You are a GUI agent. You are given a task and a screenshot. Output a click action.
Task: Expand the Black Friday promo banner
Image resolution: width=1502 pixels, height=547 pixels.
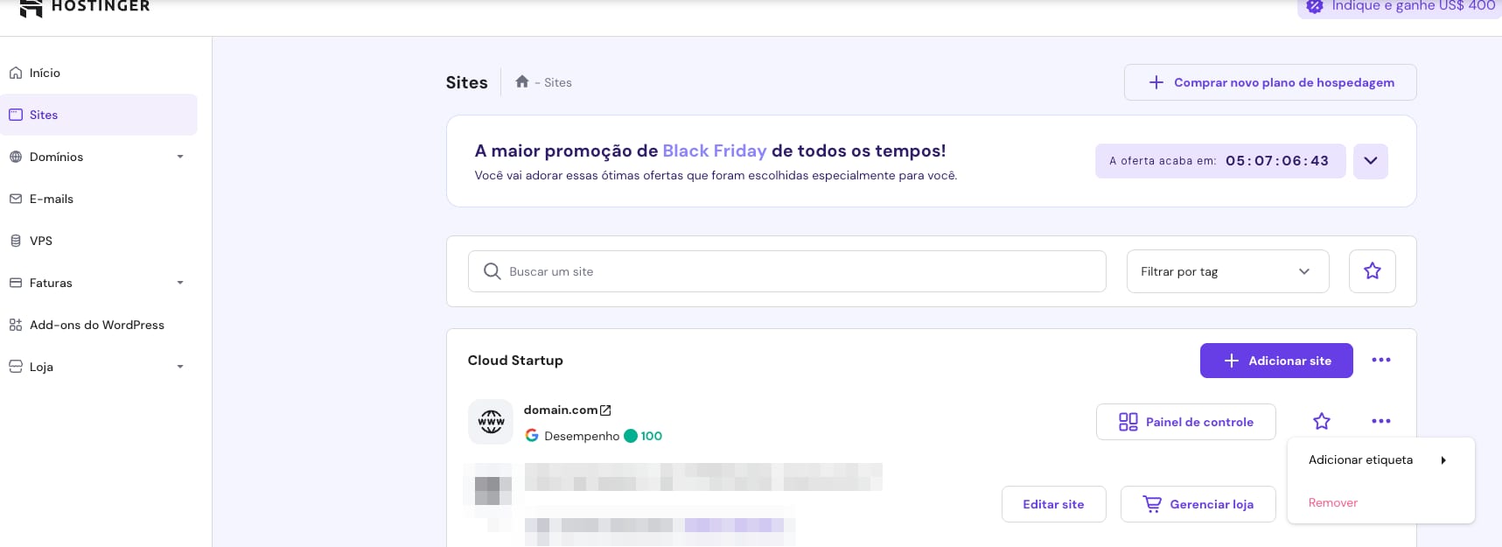(1370, 161)
